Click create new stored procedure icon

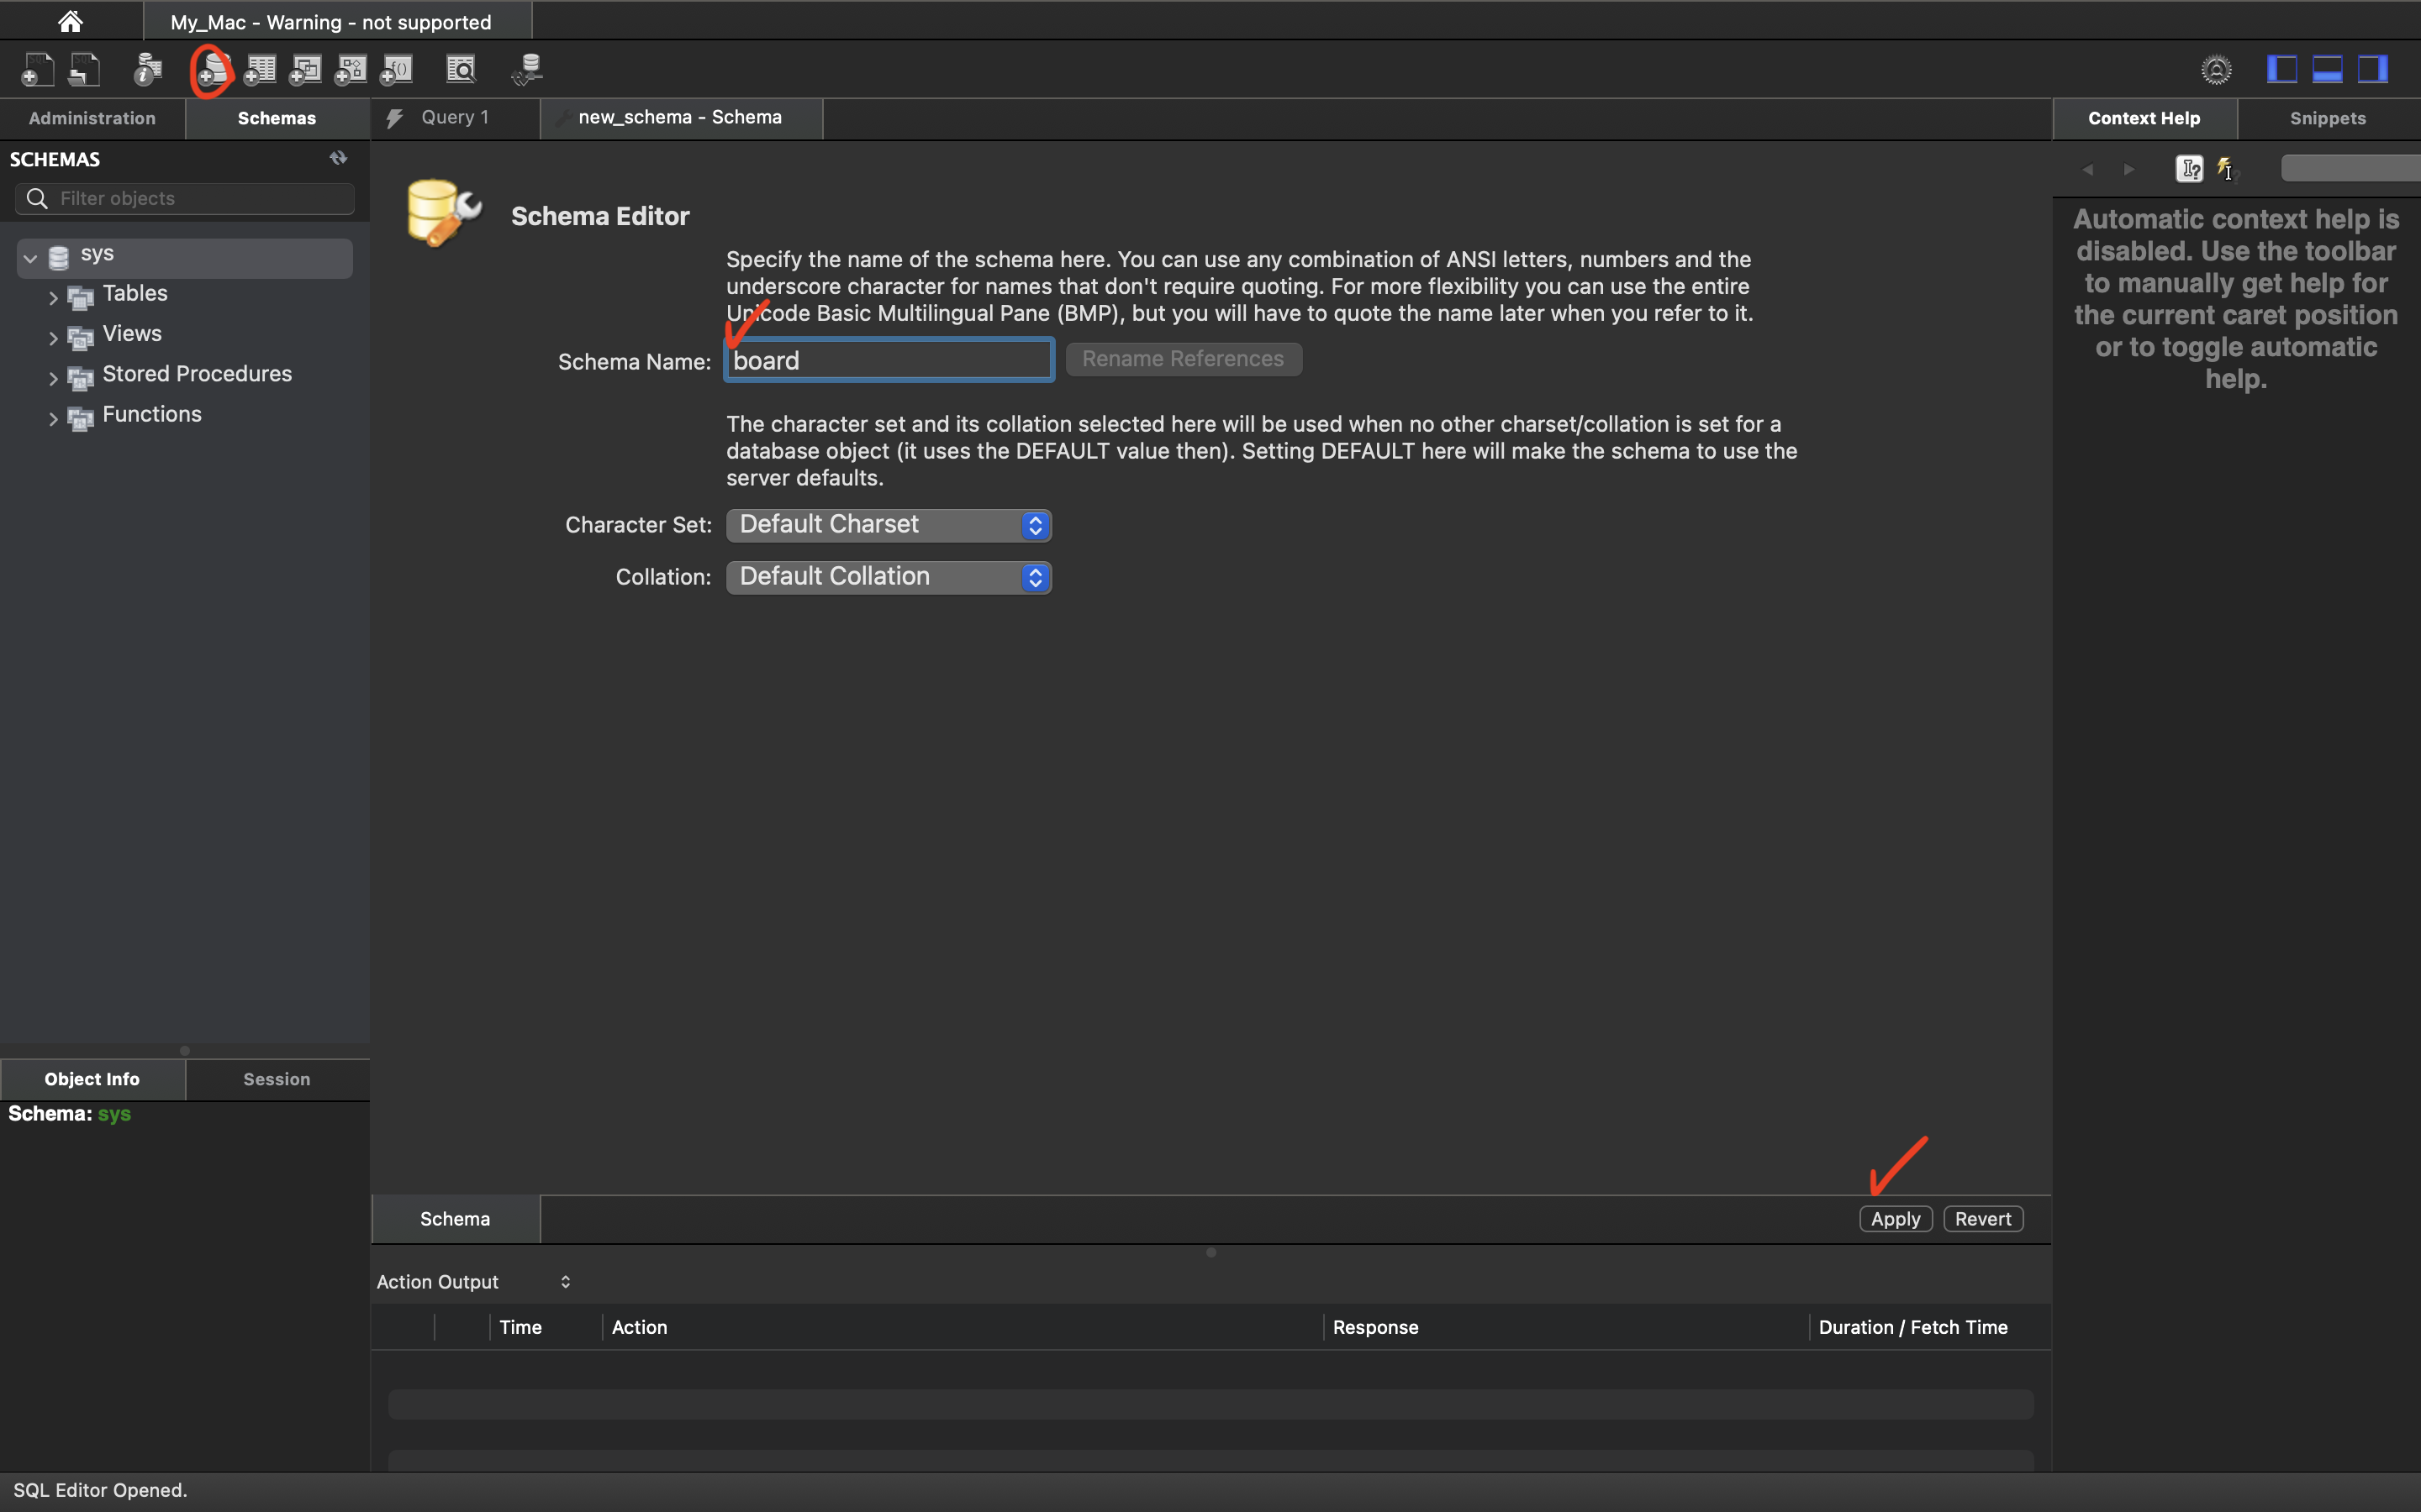tap(351, 69)
